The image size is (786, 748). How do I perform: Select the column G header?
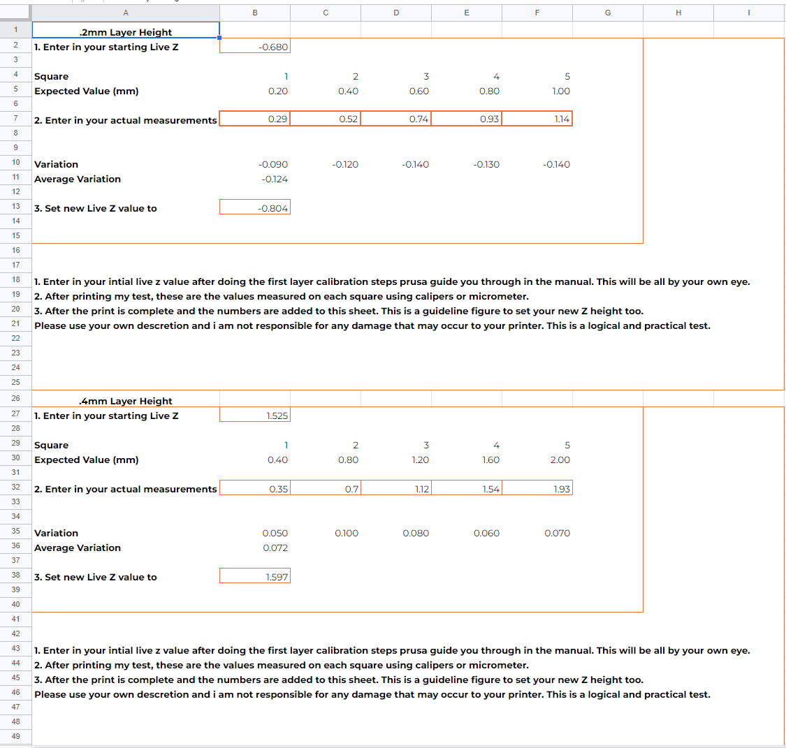(x=607, y=13)
